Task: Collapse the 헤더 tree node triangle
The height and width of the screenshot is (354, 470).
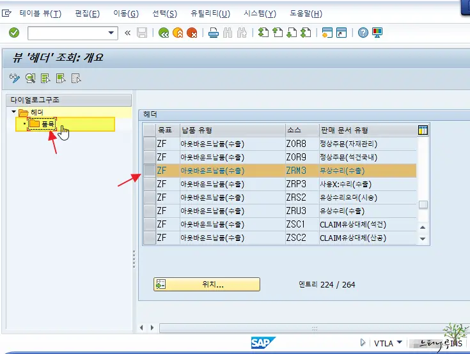Action: tap(14, 112)
